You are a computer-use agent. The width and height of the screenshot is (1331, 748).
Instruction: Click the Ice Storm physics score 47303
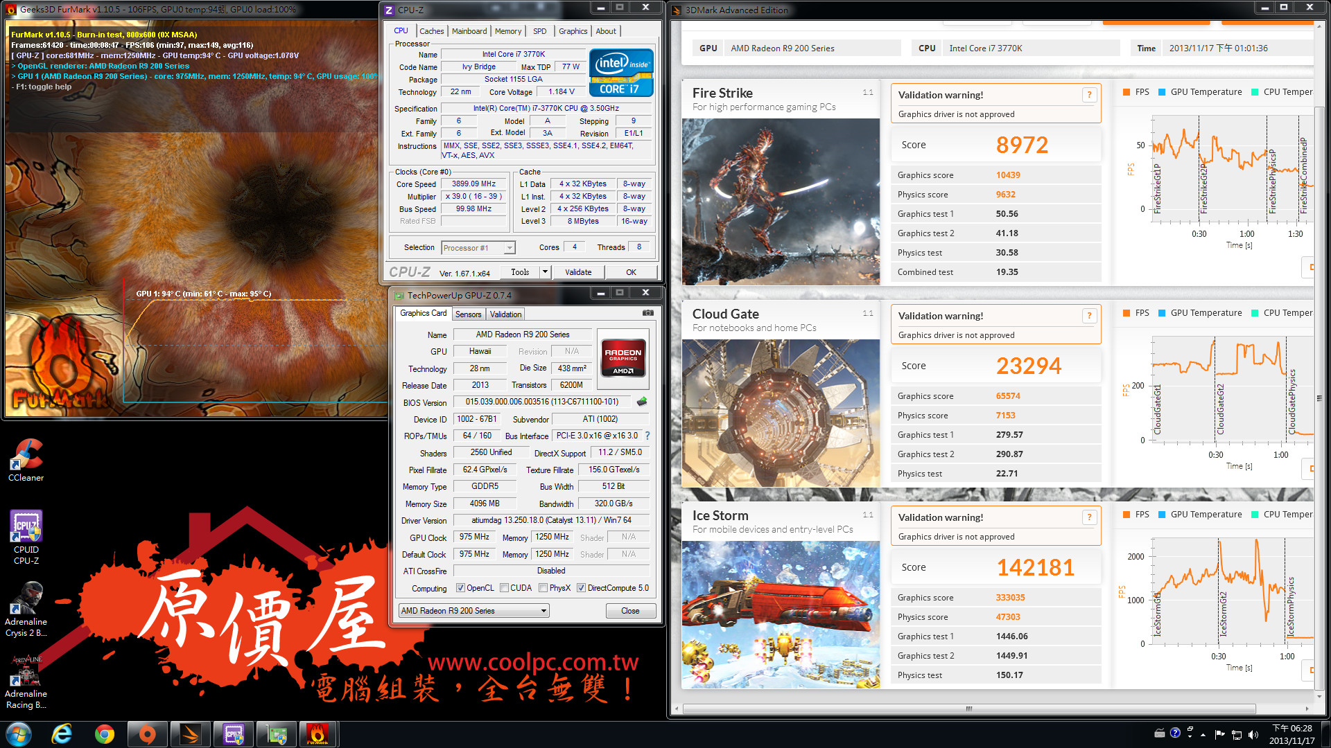pyautogui.click(x=1008, y=617)
